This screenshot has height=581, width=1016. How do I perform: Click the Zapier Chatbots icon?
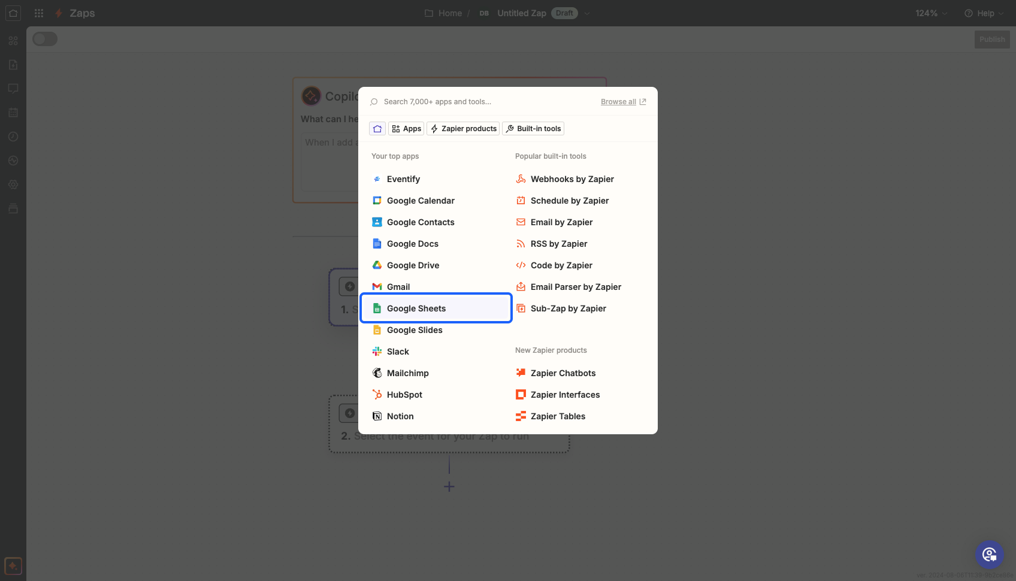tap(521, 373)
